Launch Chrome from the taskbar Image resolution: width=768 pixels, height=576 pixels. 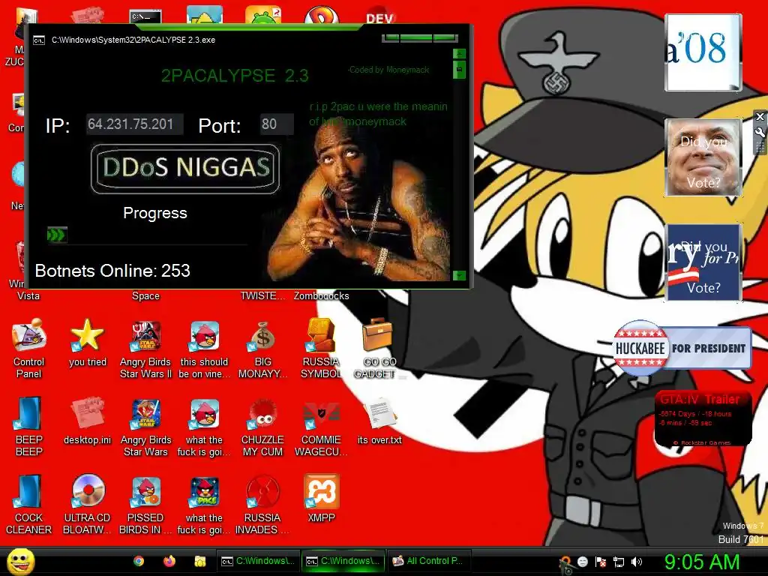click(139, 561)
